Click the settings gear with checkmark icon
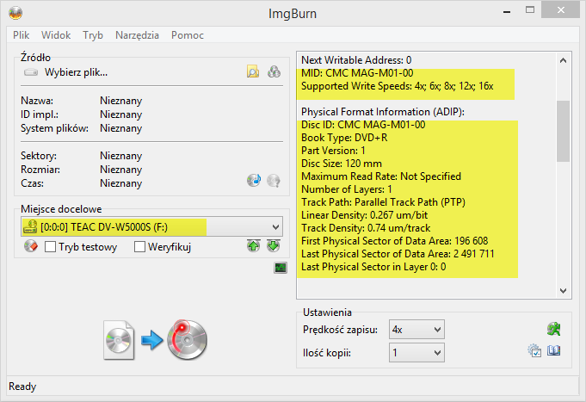This screenshot has width=586, height=402. [534, 350]
